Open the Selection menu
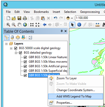This screenshot has height=107, width=105. pyautogui.click(x=70, y=12)
